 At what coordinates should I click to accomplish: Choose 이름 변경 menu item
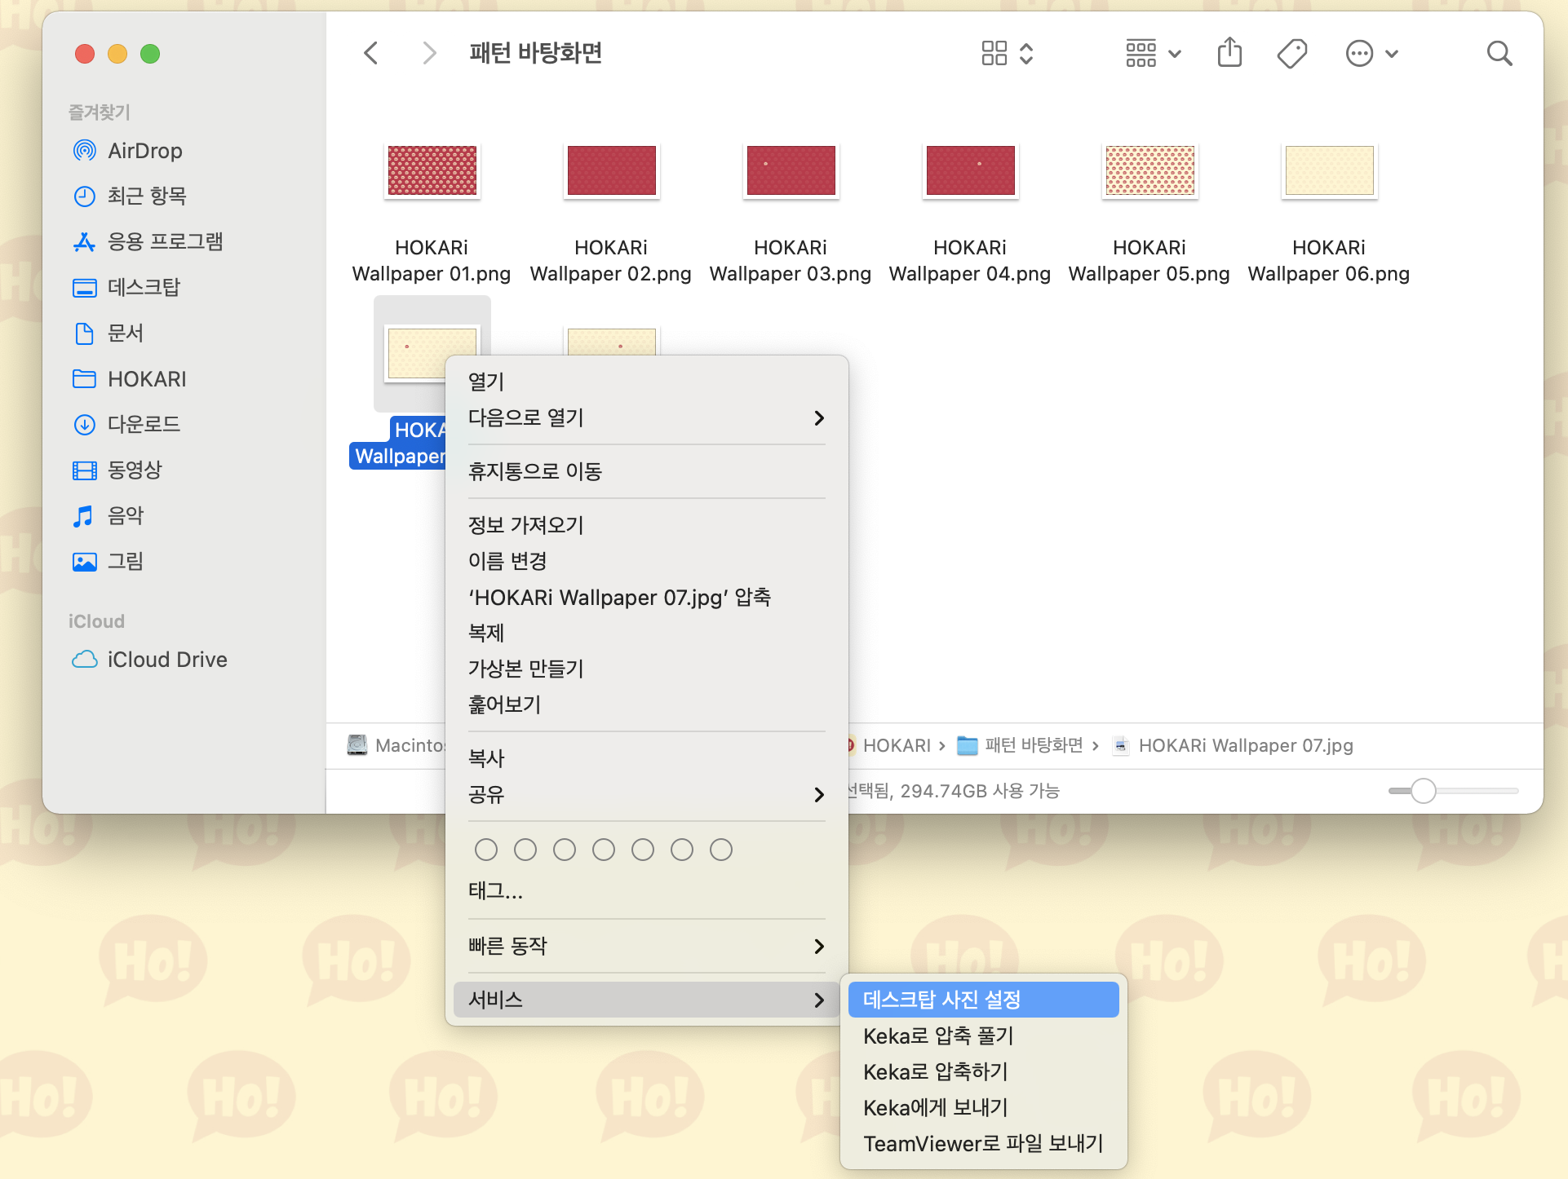646,561
